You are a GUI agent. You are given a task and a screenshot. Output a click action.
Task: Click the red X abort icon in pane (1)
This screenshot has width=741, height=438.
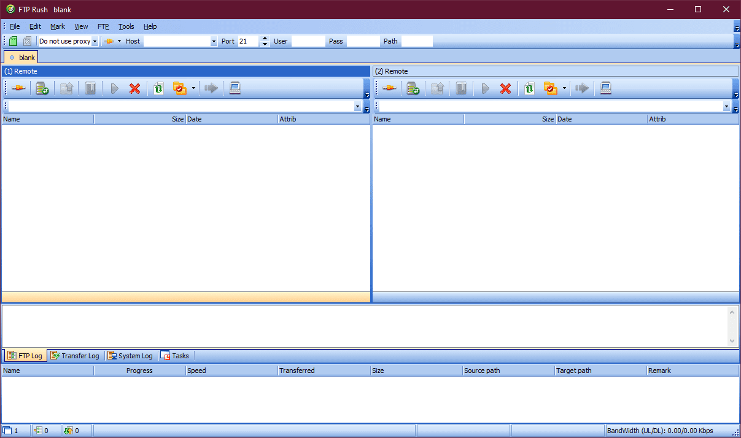[x=134, y=89]
